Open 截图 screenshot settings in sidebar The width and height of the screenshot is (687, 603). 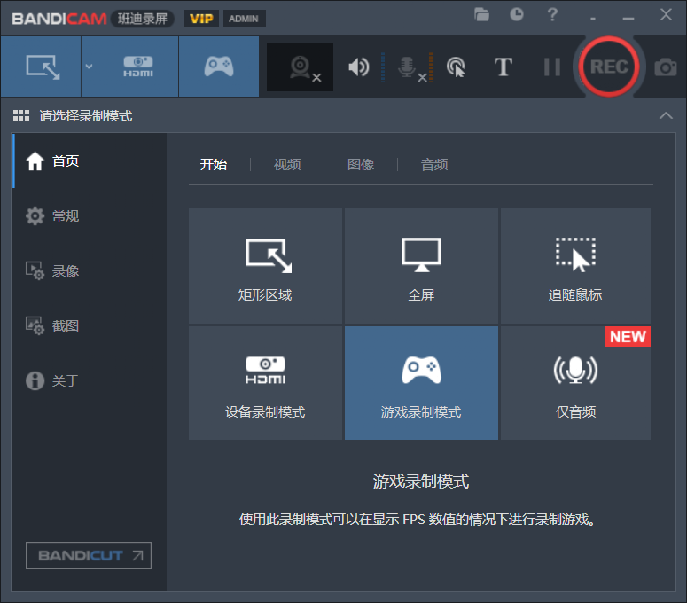[x=90, y=325]
